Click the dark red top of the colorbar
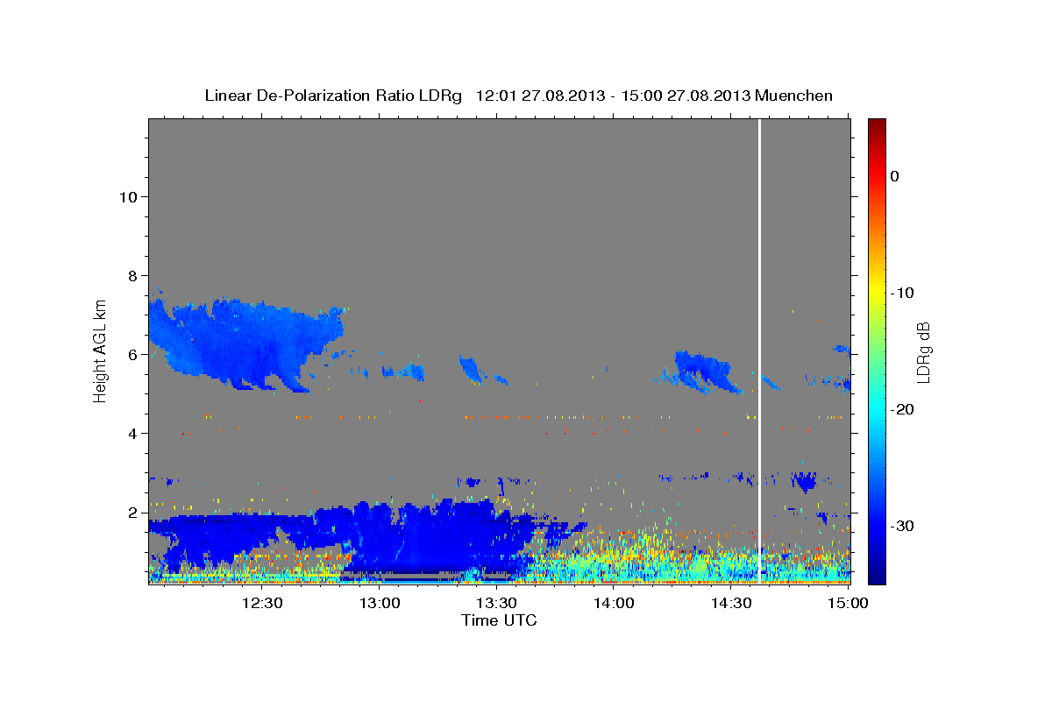 (x=877, y=125)
